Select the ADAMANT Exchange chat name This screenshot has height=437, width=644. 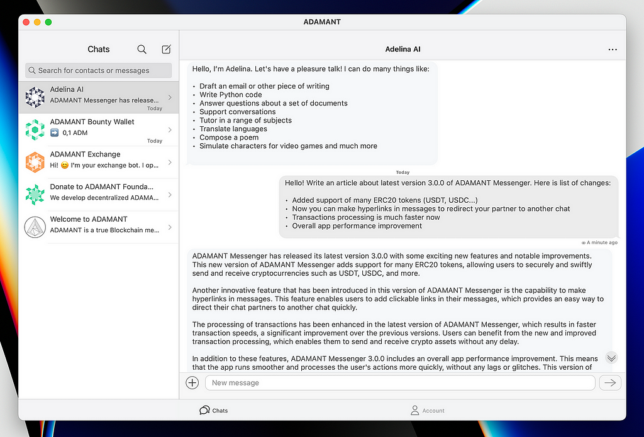pyautogui.click(x=85, y=154)
